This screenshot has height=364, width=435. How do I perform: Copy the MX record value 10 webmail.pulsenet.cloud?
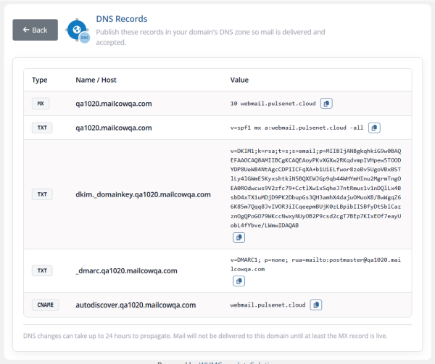coord(326,104)
